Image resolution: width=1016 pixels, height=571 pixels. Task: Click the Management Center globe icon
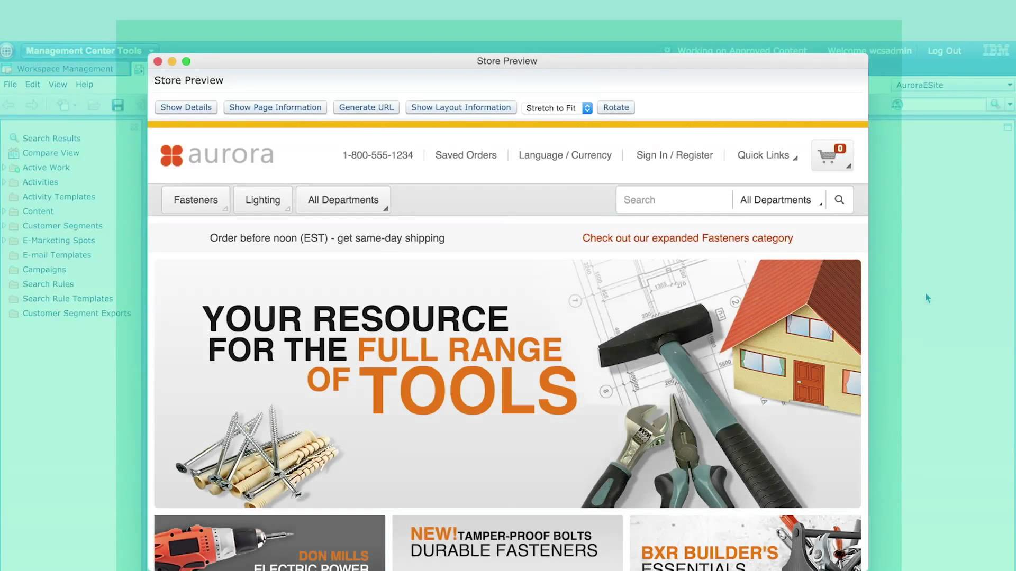tap(7, 51)
